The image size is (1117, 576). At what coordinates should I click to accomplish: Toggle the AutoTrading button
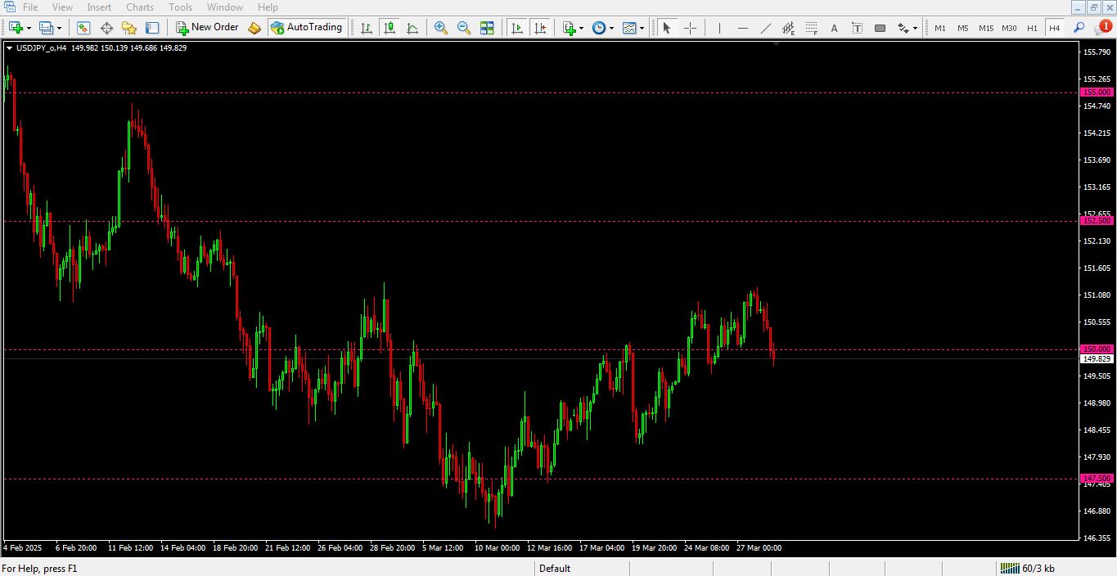click(x=306, y=28)
